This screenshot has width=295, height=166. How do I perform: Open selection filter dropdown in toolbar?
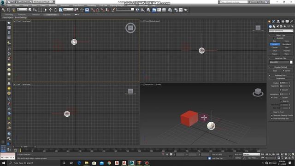22,9
